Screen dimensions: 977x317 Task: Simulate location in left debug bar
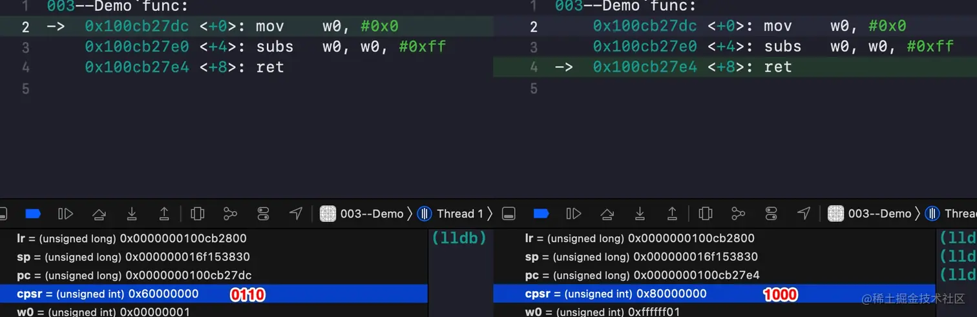pyautogui.click(x=295, y=213)
